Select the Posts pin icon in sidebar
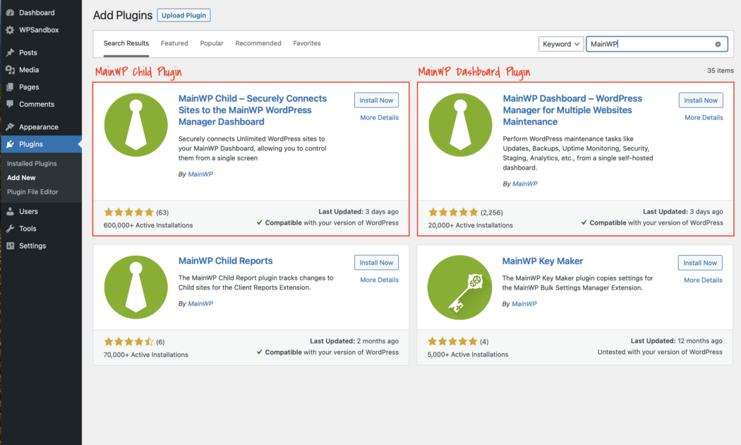The width and height of the screenshot is (741, 445). (11, 51)
